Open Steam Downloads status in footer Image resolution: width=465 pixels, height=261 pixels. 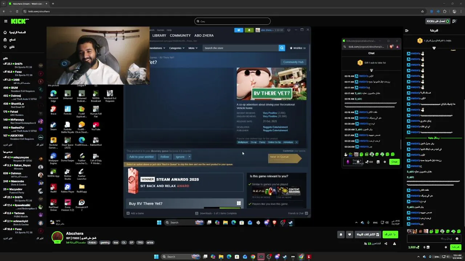click(216, 213)
